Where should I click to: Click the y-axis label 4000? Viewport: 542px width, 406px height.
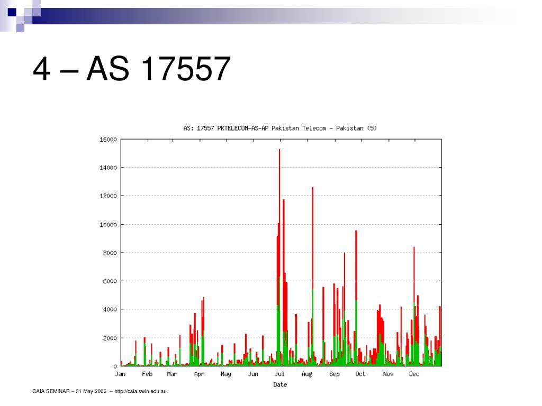coord(110,310)
